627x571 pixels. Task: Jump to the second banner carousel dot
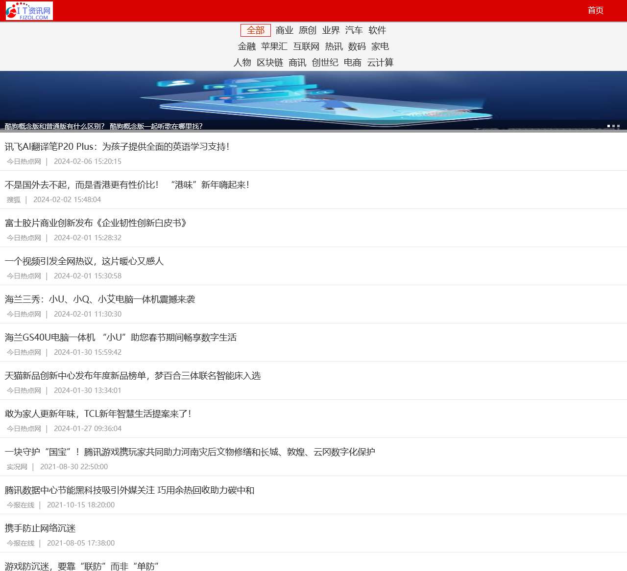613,126
